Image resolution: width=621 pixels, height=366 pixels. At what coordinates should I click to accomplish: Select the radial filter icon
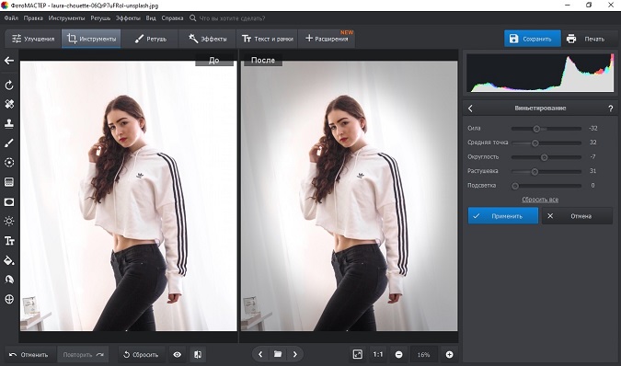[x=9, y=162]
